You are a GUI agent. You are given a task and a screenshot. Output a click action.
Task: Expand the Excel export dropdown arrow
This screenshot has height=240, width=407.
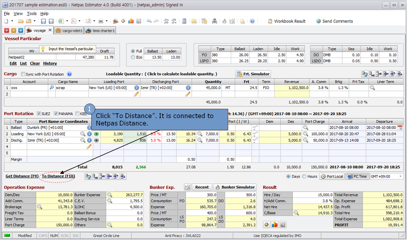coord(67,21)
